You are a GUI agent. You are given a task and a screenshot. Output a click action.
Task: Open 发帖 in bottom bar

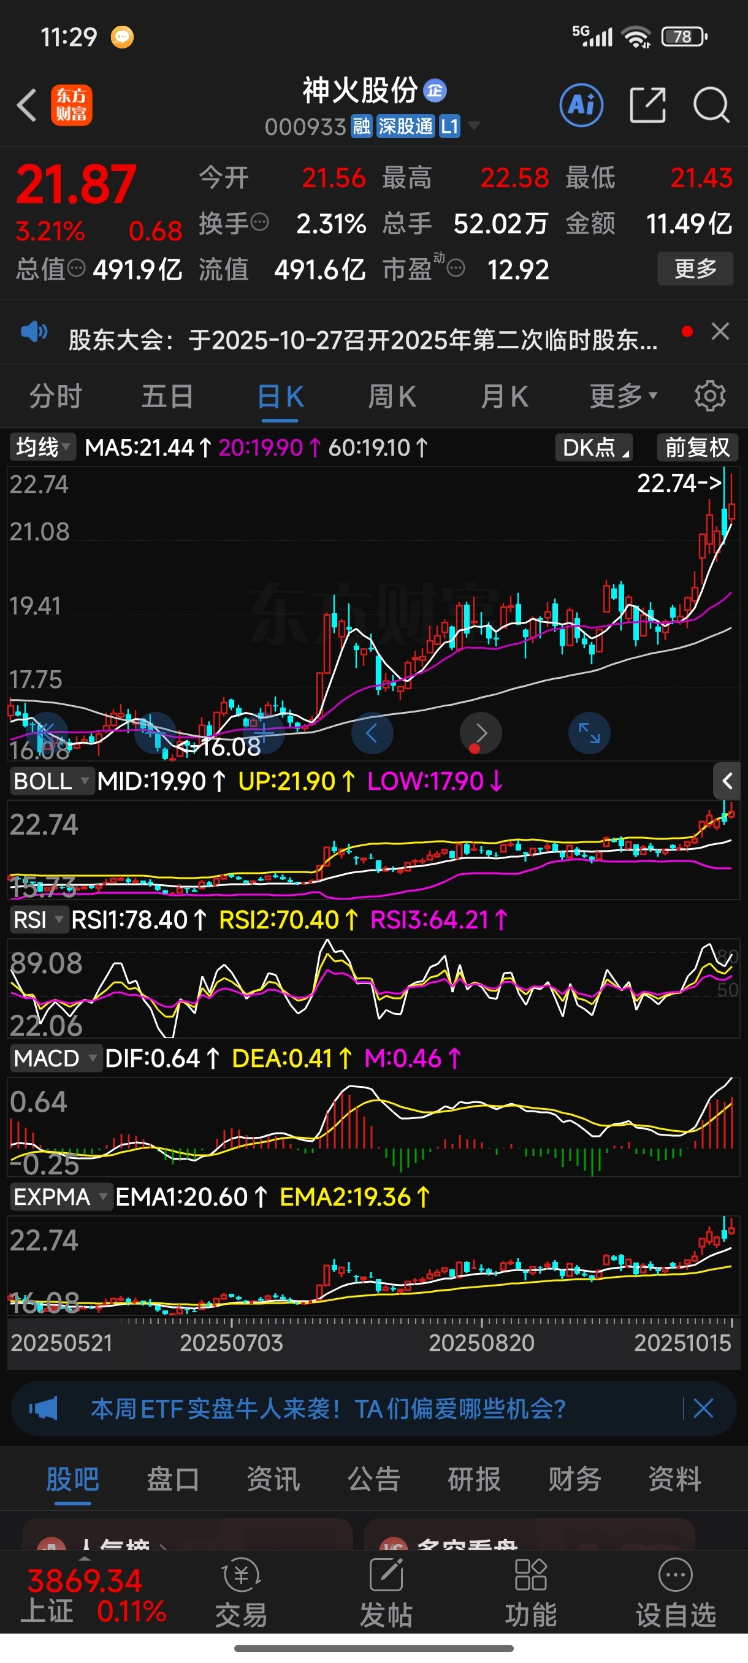[x=386, y=1592]
